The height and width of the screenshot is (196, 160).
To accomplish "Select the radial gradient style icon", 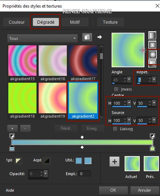I will 152,63.
